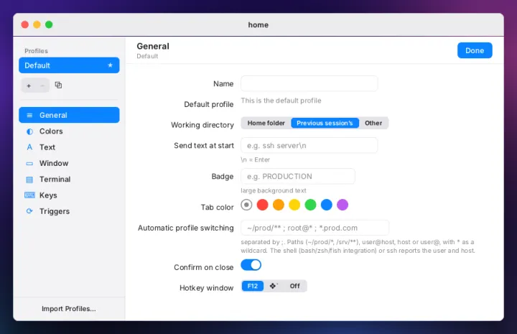Open the Keys settings section
517x334 pixels.
pyautogui.click(x=69, y=195)
